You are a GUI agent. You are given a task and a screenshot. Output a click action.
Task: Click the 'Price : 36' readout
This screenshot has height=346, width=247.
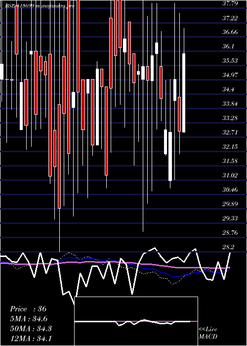(x=28, y=309)
